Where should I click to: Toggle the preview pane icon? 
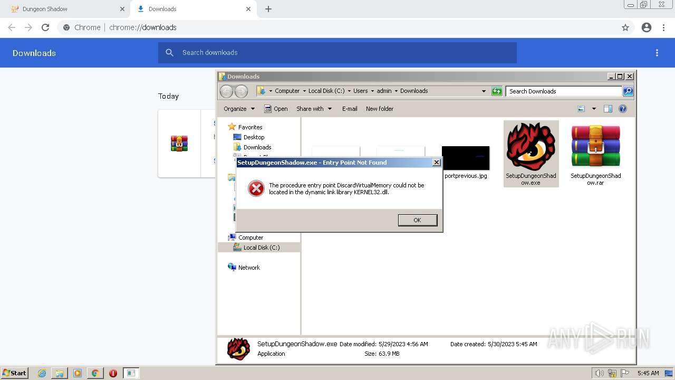608,109
